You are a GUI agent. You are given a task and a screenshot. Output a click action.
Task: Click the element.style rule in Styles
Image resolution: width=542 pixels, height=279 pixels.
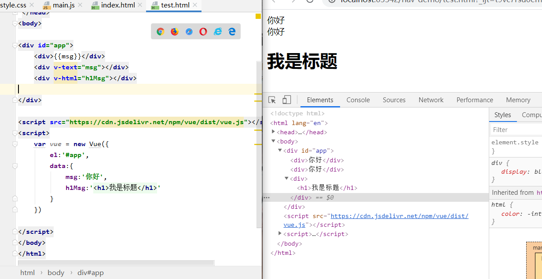[515, 142]
